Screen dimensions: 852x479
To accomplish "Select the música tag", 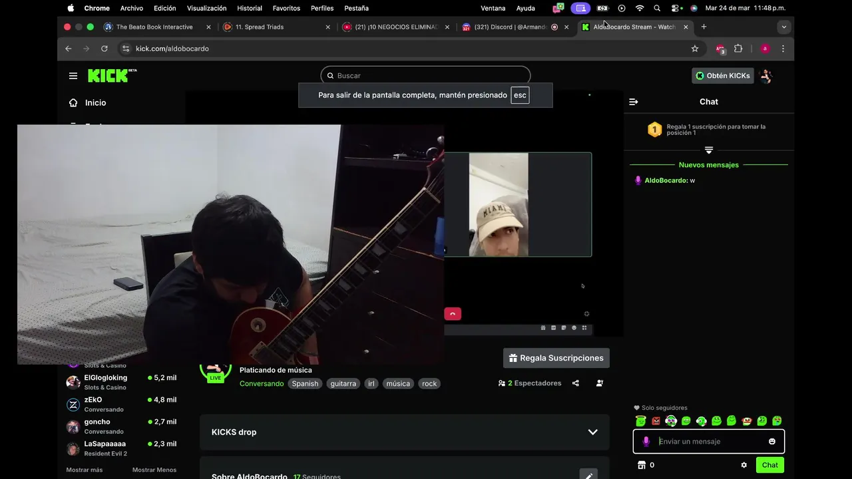I will (398, 384).
